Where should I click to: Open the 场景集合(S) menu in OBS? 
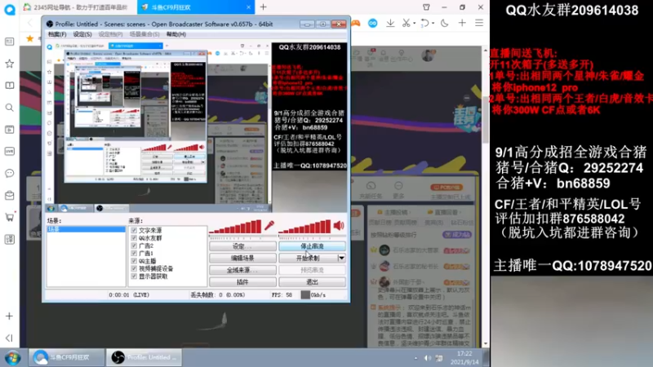pos(144,34)
